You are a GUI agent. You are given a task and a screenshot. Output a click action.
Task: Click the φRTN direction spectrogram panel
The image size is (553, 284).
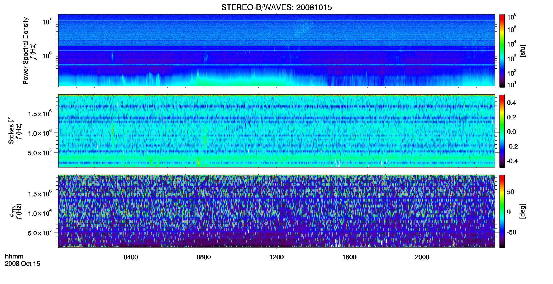coord(276,211)
